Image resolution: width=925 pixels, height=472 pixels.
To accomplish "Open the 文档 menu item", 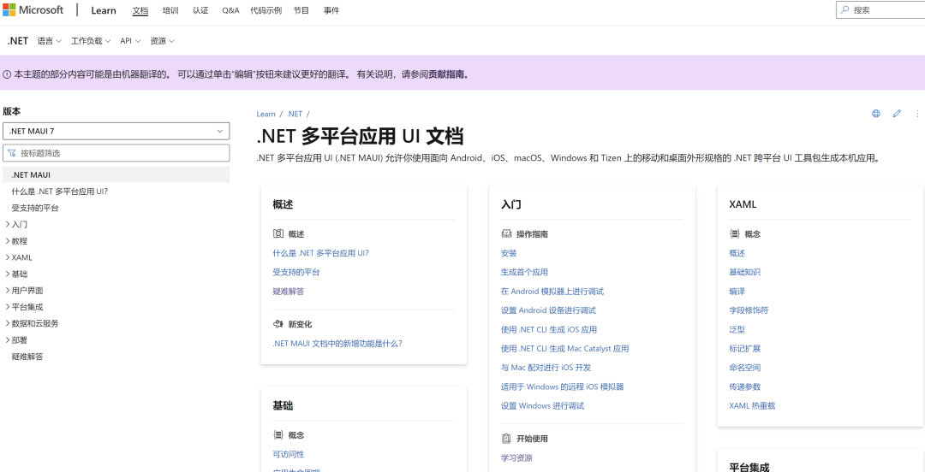I will (x=140, y=10).
